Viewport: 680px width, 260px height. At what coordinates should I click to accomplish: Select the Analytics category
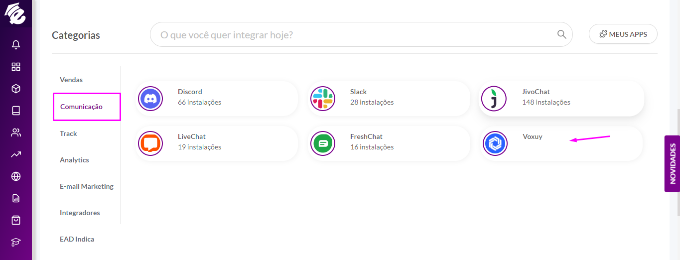point(74,160)
